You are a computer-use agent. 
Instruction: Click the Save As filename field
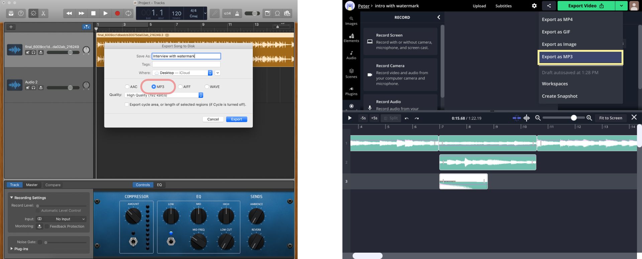[186, 56]
